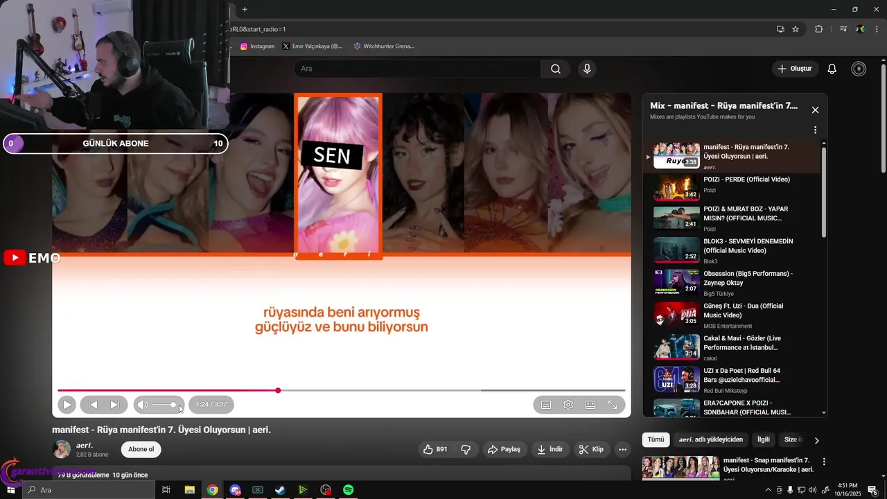Click into the YouTube Ara search box
This screenshot has width=887, height=499.
(x=417, y=69)
